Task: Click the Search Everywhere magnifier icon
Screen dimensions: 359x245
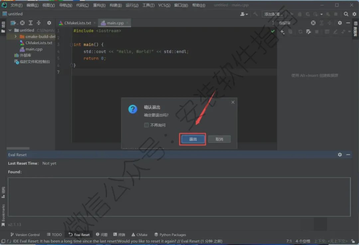Action: pyautogui.click(x=346, y=14)
